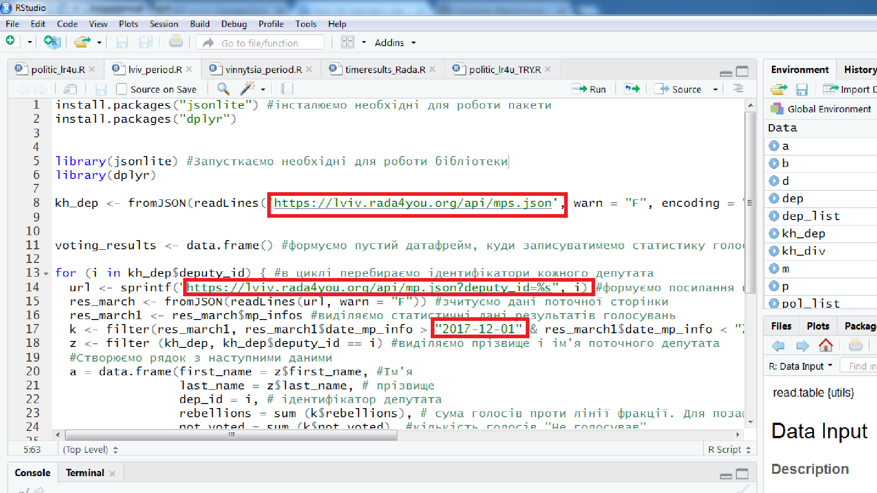Screen dimensions: 877x493
Task: Click the Create a project icon
Action: (52, 42)
